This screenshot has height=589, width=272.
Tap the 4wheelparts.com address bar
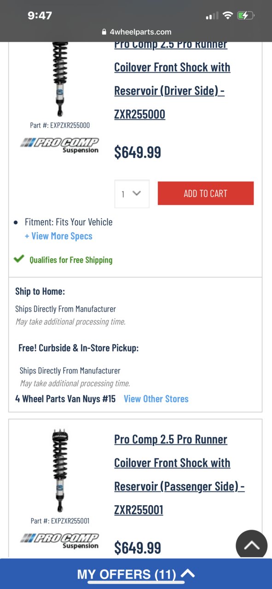tap(136, 32)
